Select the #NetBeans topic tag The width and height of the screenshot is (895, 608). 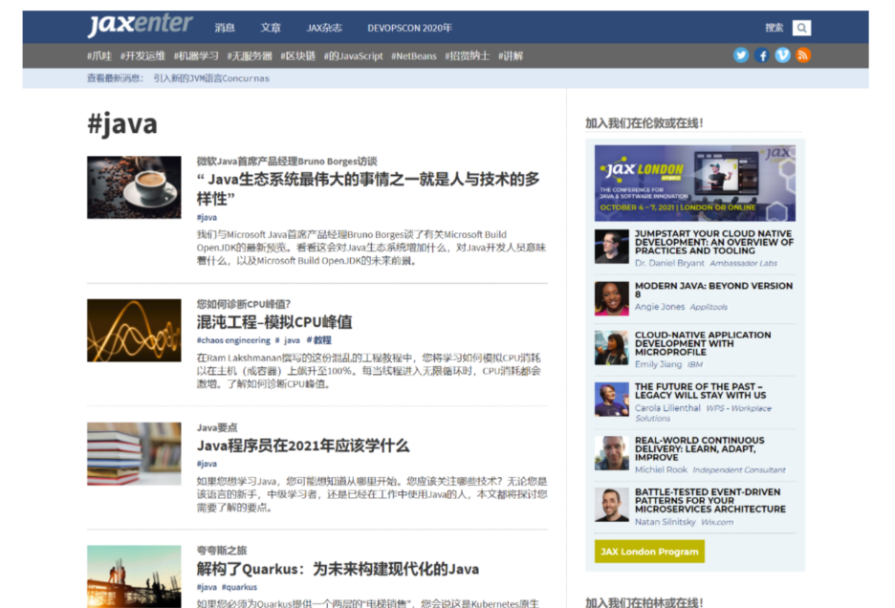click(x=414, y=56)
